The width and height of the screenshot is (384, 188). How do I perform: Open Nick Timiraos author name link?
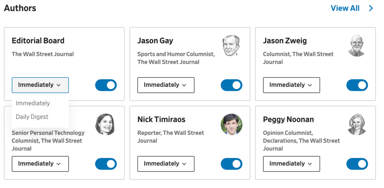click(x=161, y=120)
